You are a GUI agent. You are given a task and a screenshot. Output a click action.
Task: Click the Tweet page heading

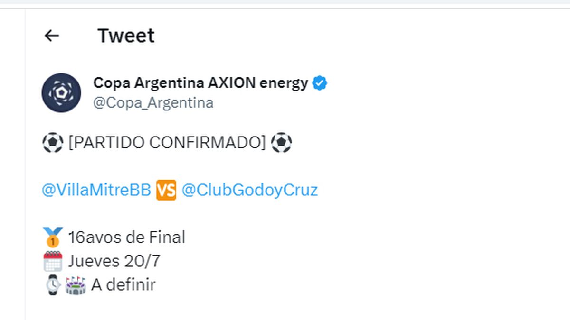(x=126, y=36)
